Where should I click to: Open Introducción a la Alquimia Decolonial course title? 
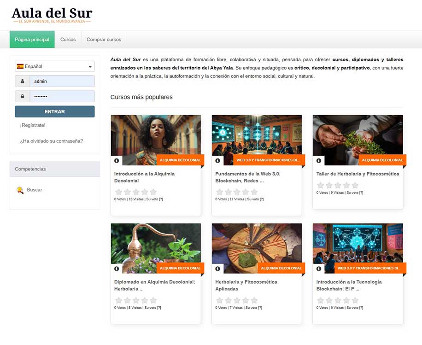[x=144, y=177]
